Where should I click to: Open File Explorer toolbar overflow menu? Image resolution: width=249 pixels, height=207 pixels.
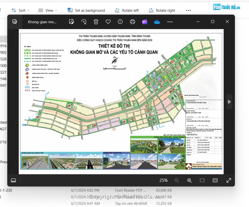188,11
